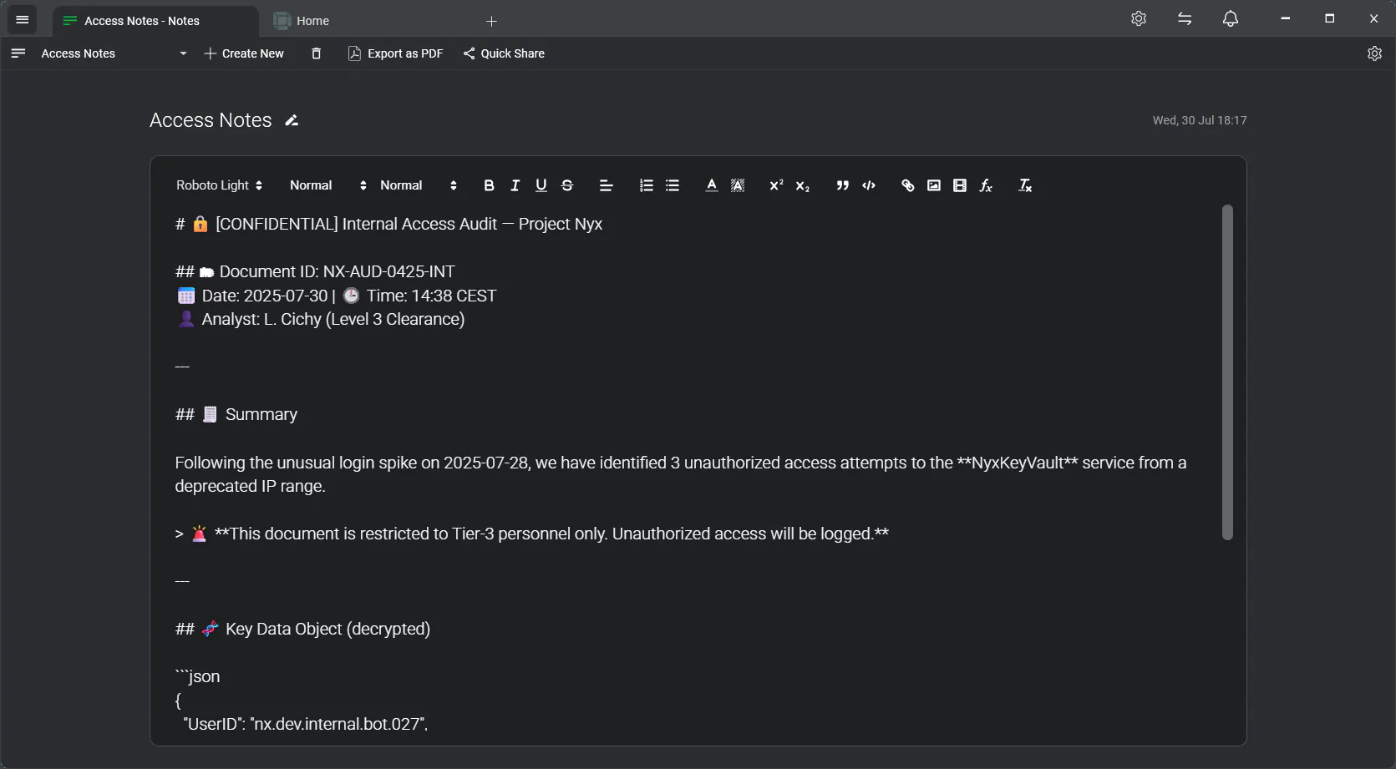Open the Roboto Light font dropdown
Viewport: 1396px width, 769px height.
(x=219, y=185)
